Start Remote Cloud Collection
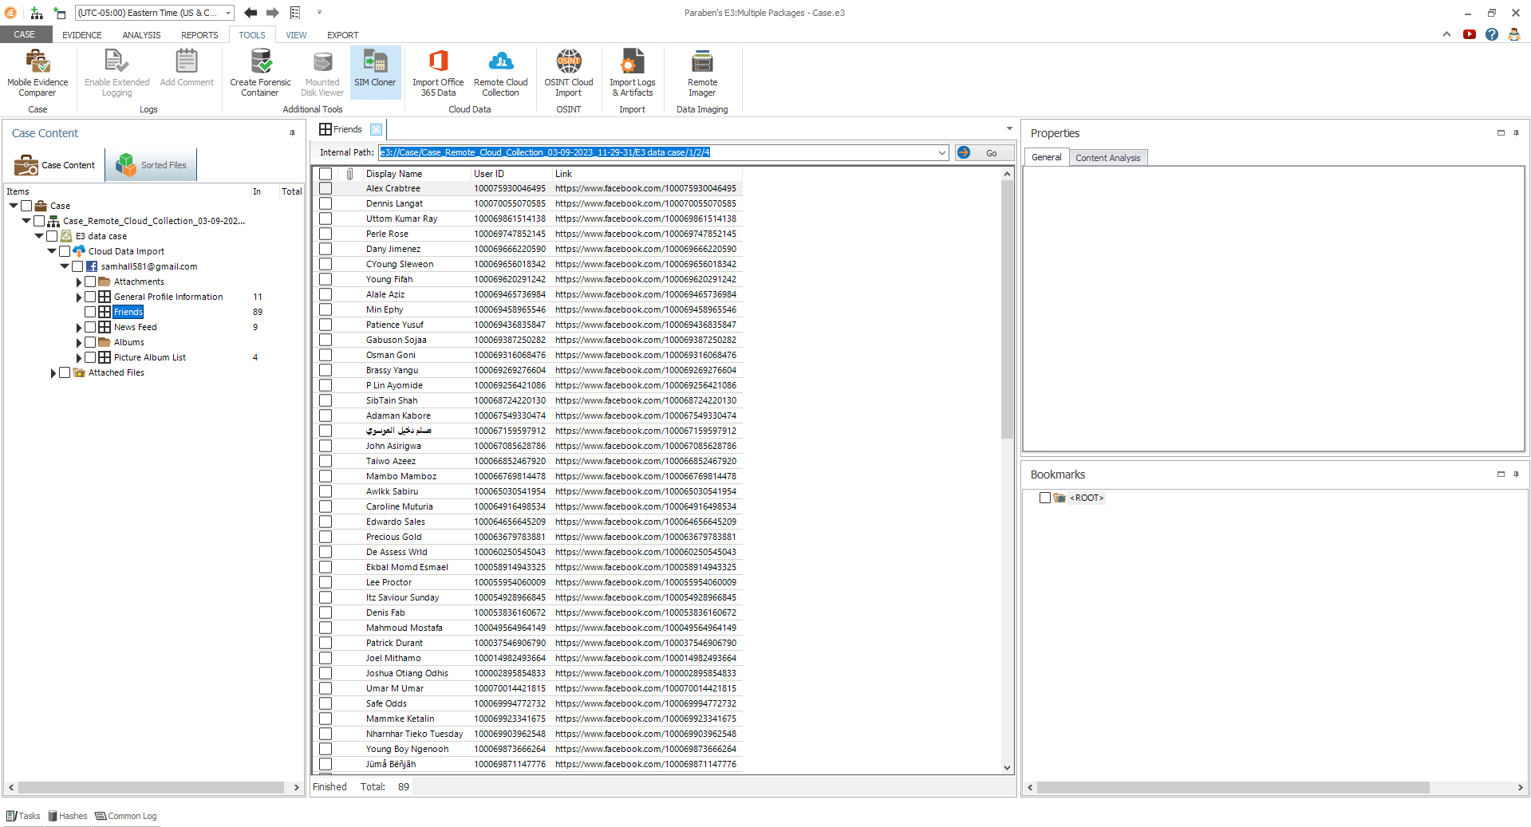This screenshot has height=827, width=1531. point(501,73)
